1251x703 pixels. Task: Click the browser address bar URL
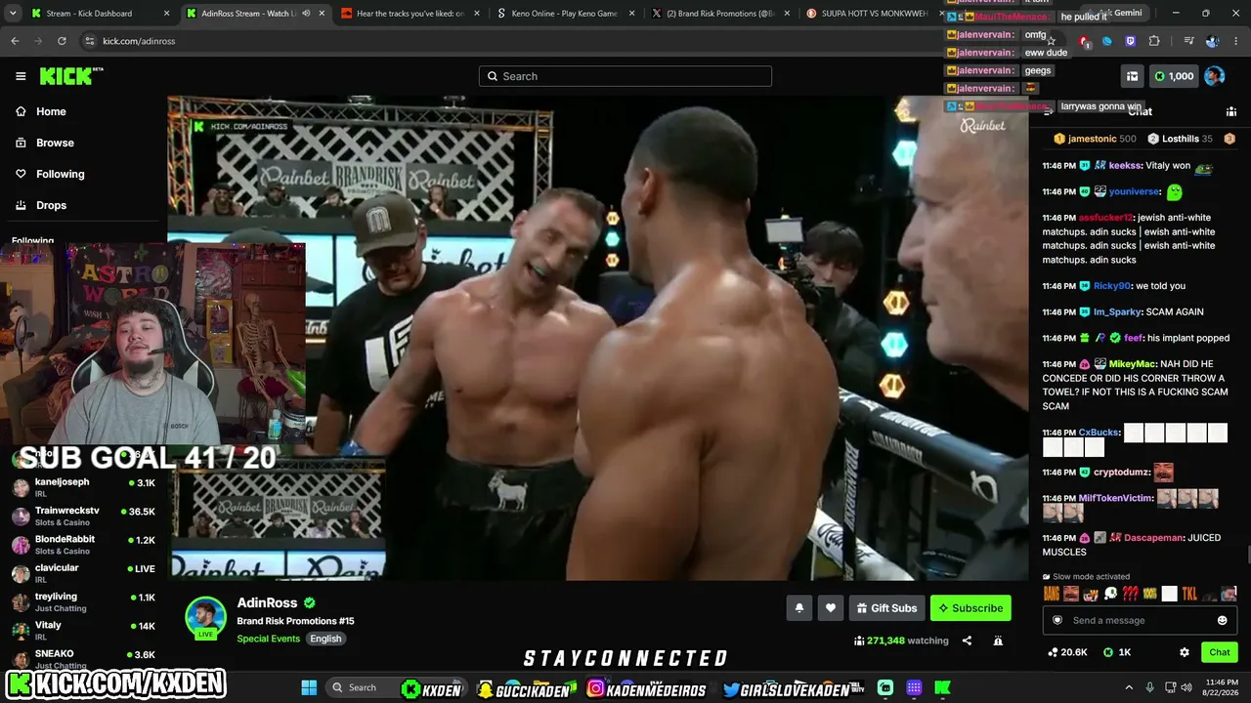[x=139, y=41]
